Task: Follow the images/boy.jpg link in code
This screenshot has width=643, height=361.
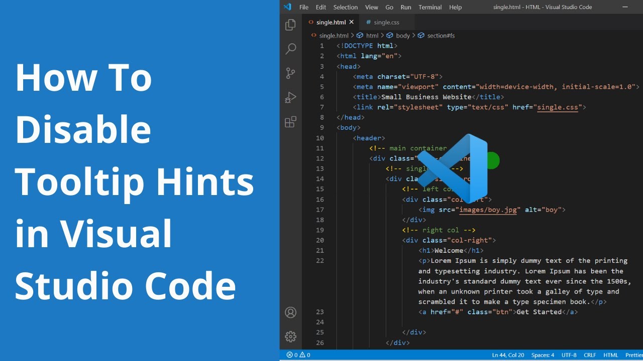Action: [x=488, y=210]
